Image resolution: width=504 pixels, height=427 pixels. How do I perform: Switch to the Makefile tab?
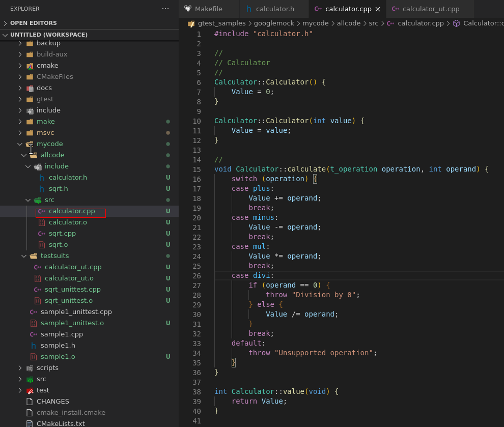click(209, 9)
